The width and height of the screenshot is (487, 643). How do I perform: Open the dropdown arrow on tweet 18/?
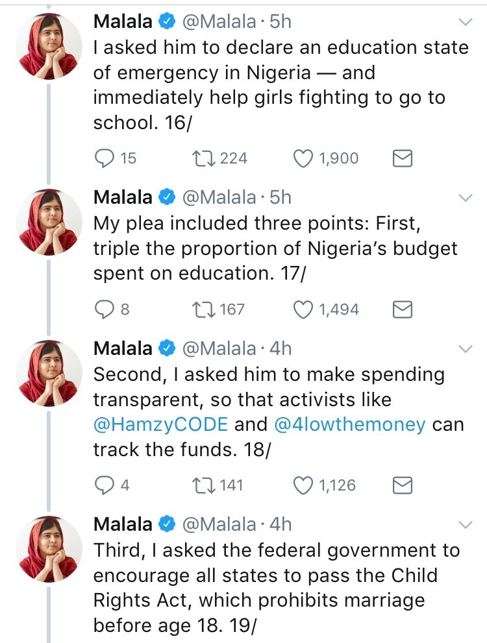[x=466, y=349]
